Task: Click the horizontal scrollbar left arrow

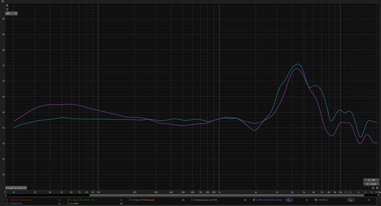Action: (x=6, y=195)
